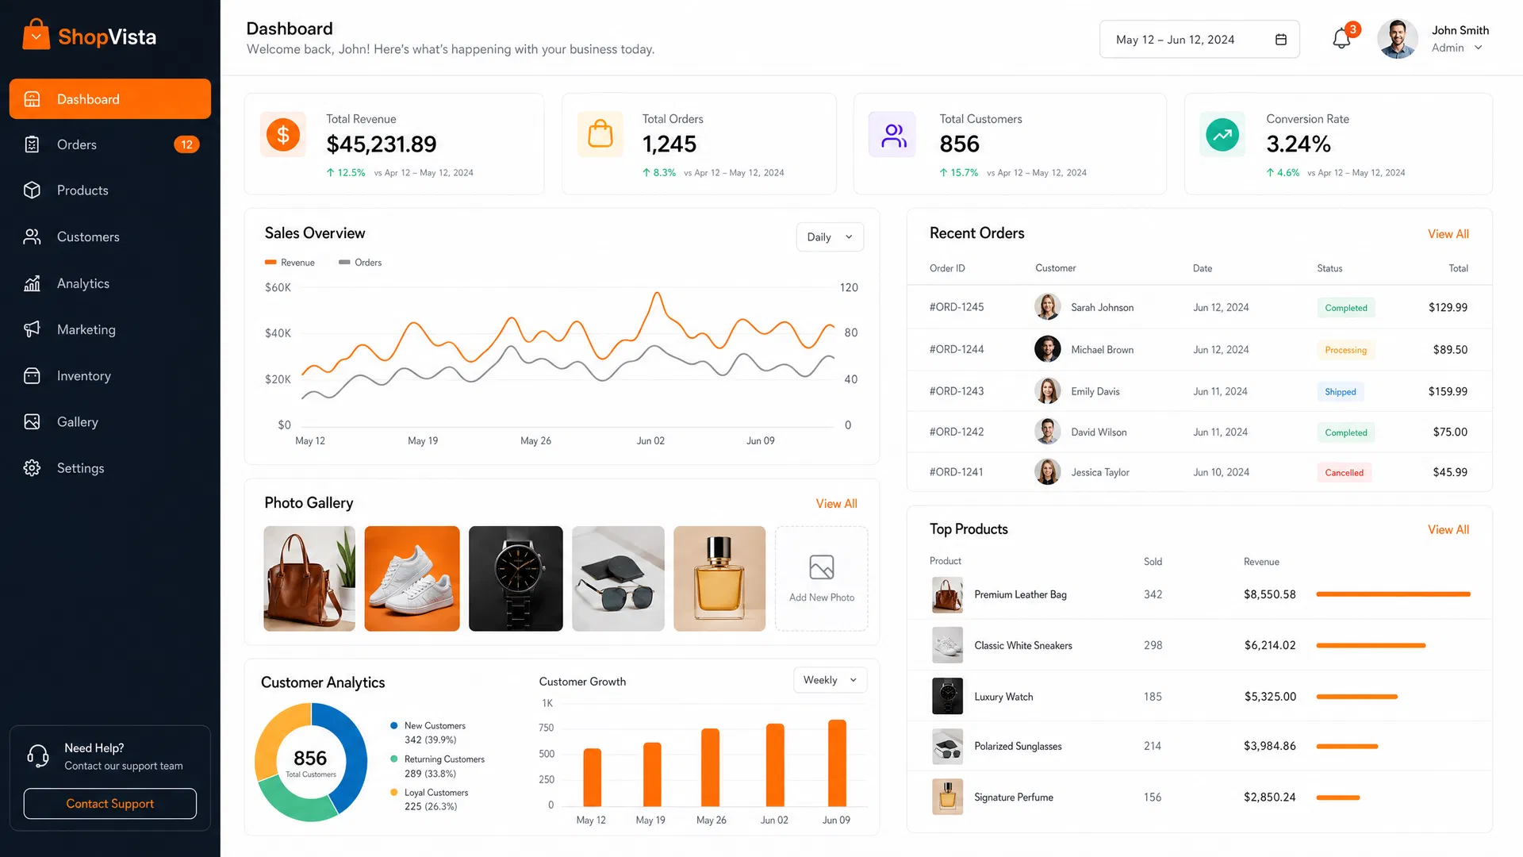Click the Conversion Rate trend icon

(x=1222, y=135)
